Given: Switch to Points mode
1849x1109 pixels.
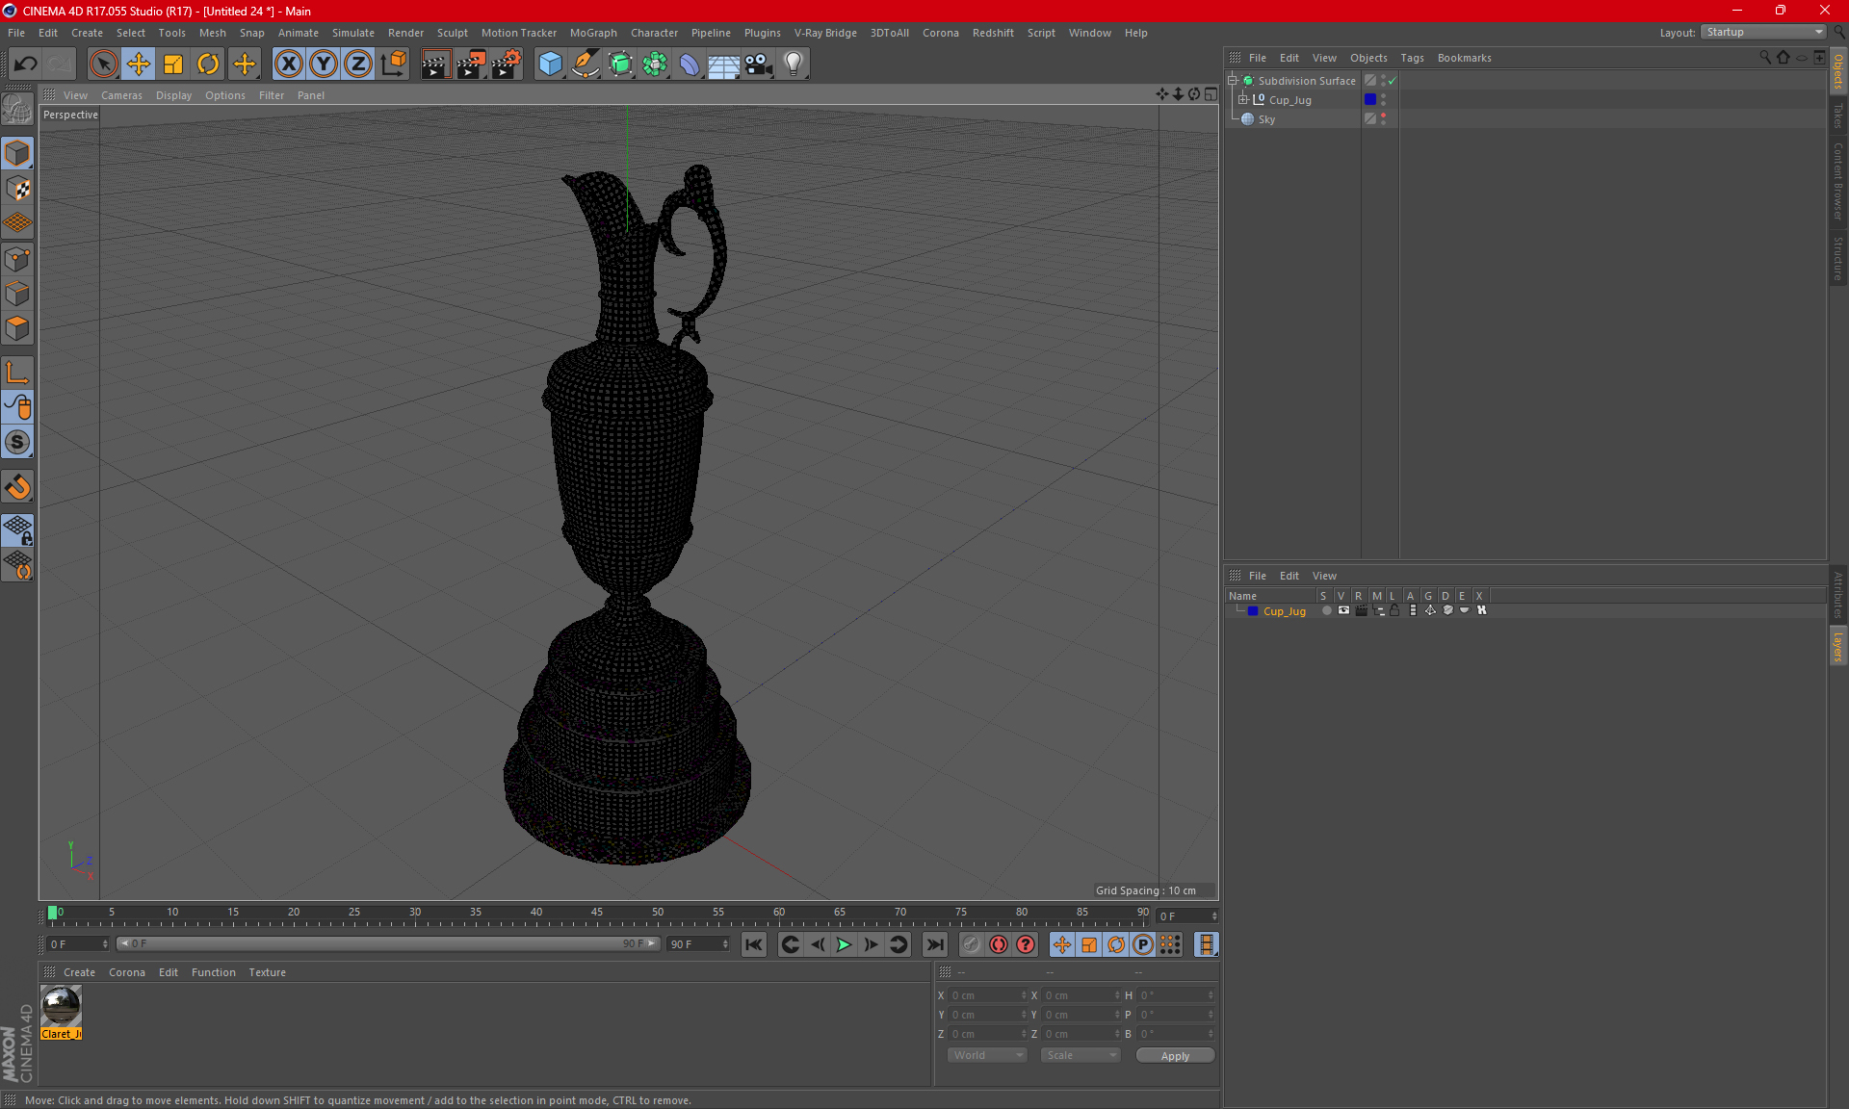Looking at the screenshot, I should coord(17,259).
